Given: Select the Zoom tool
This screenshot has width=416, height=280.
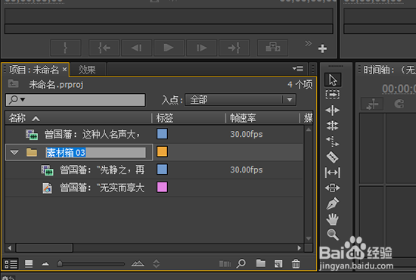Looking at the screenshot, I should pyautogui.click(x=333, y=235).
